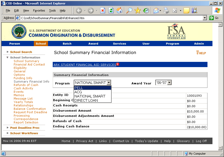This screenshot has width=224, height=157.
Task: Click the red info icon beside the school name
Action: pos(118,64)
